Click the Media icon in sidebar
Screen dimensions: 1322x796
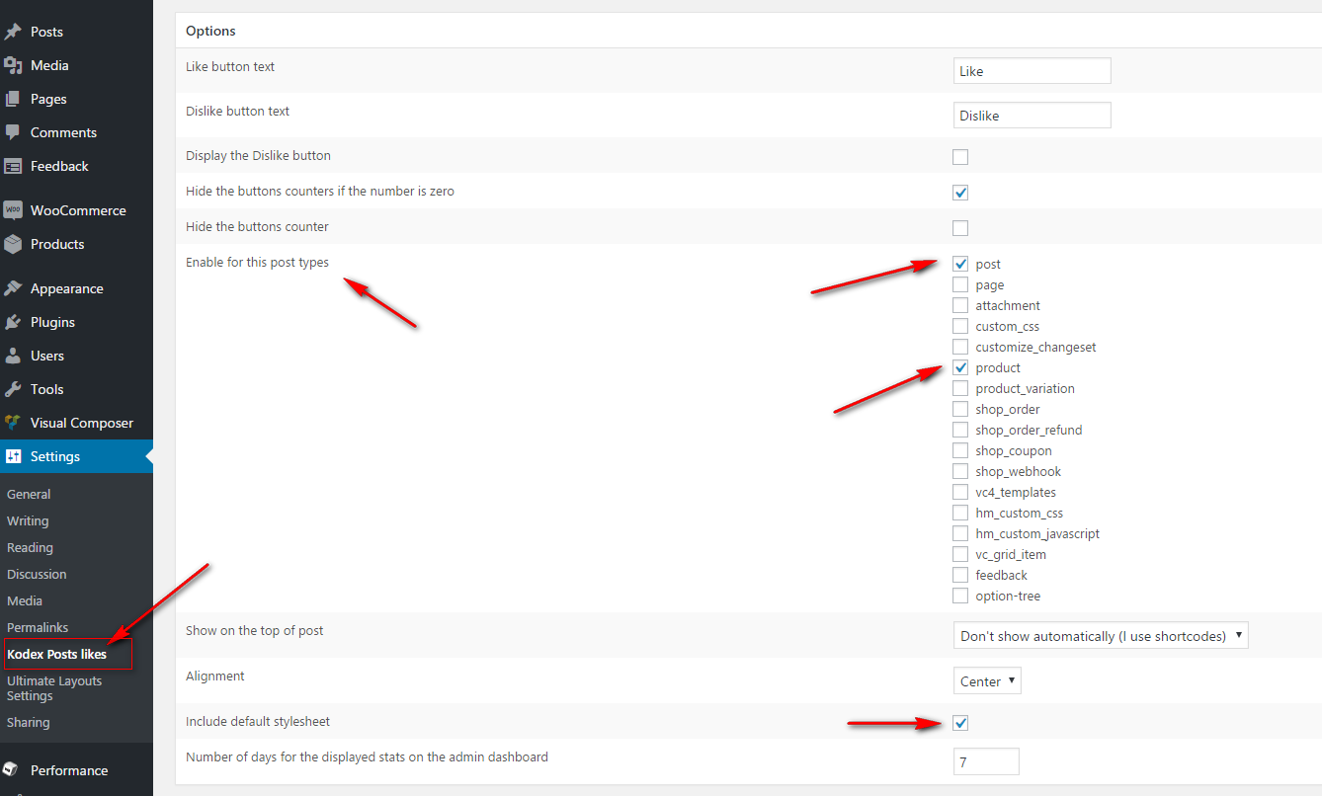point(13,65)
